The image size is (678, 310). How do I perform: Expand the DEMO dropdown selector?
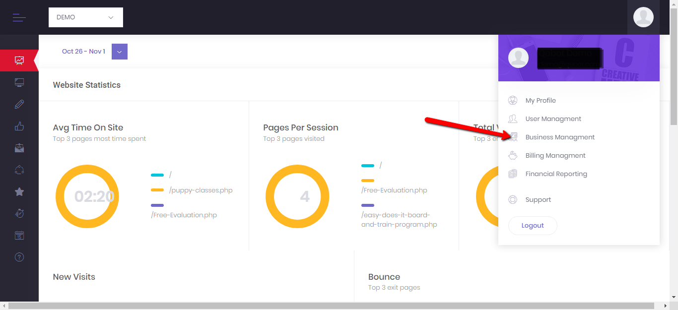[x=86, y=17]
